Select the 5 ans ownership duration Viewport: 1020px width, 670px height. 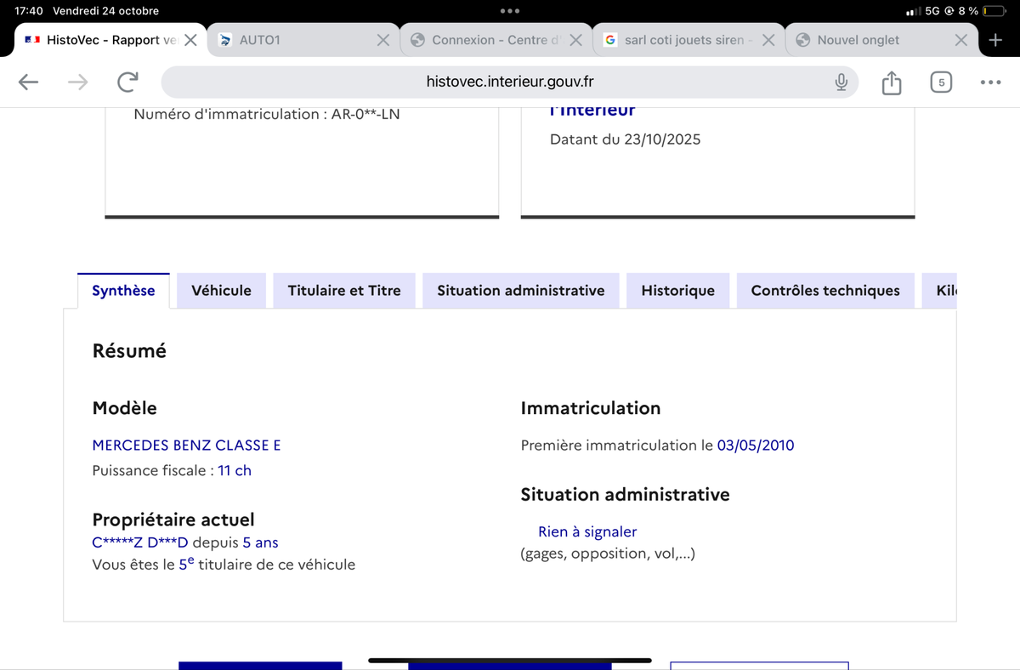[260, 542]
